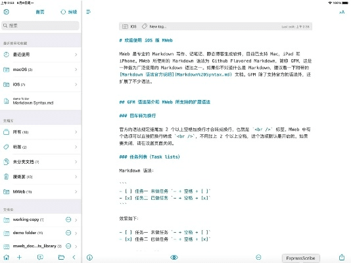The height and width of the screenshot is (263, 351).
Task: Expand the all documents row chevron
Action: click(x=76, y=132)
